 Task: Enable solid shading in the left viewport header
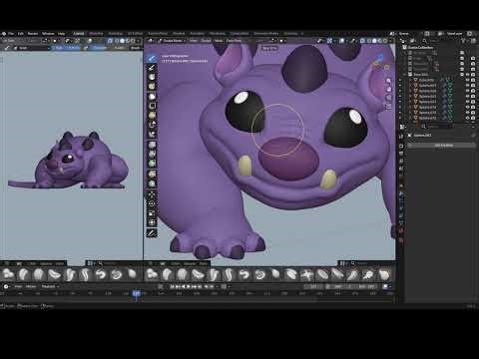(122, 41)
